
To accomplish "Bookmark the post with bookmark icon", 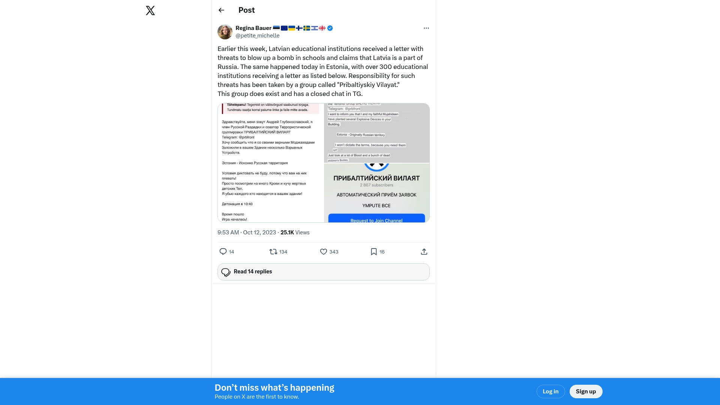I will click(x=373, y=252).
